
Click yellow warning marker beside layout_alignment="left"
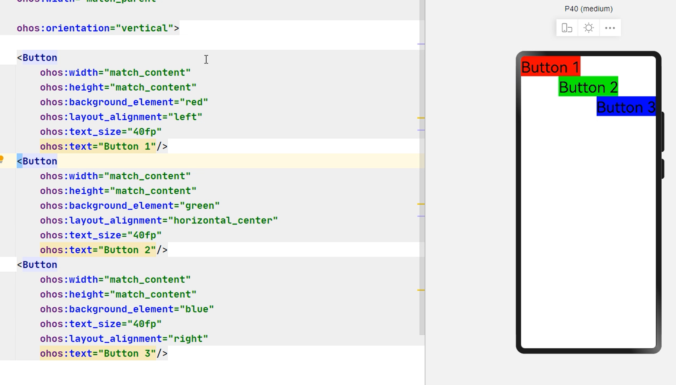[x=421, y=118]
